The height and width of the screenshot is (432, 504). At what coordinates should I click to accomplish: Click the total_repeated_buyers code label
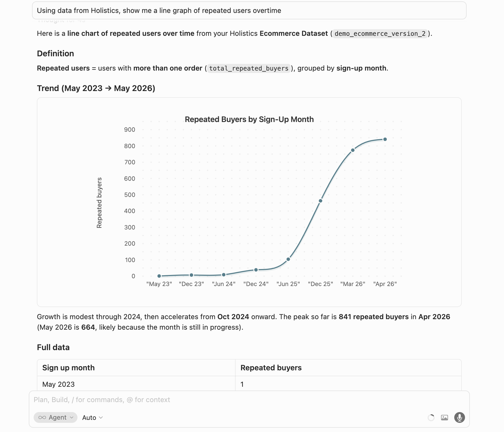[x=249, y=68]
